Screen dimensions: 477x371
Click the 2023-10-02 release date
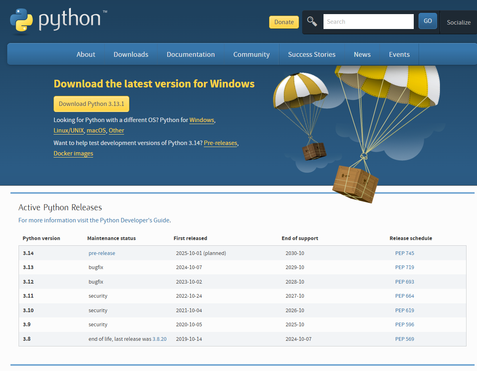[189, 282]
